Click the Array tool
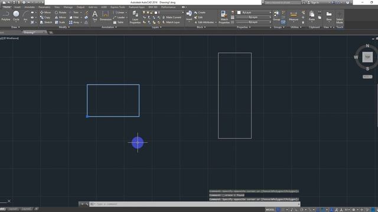This screenshot has height=212, width=378. pyautogui.click(x=74, y=22)
